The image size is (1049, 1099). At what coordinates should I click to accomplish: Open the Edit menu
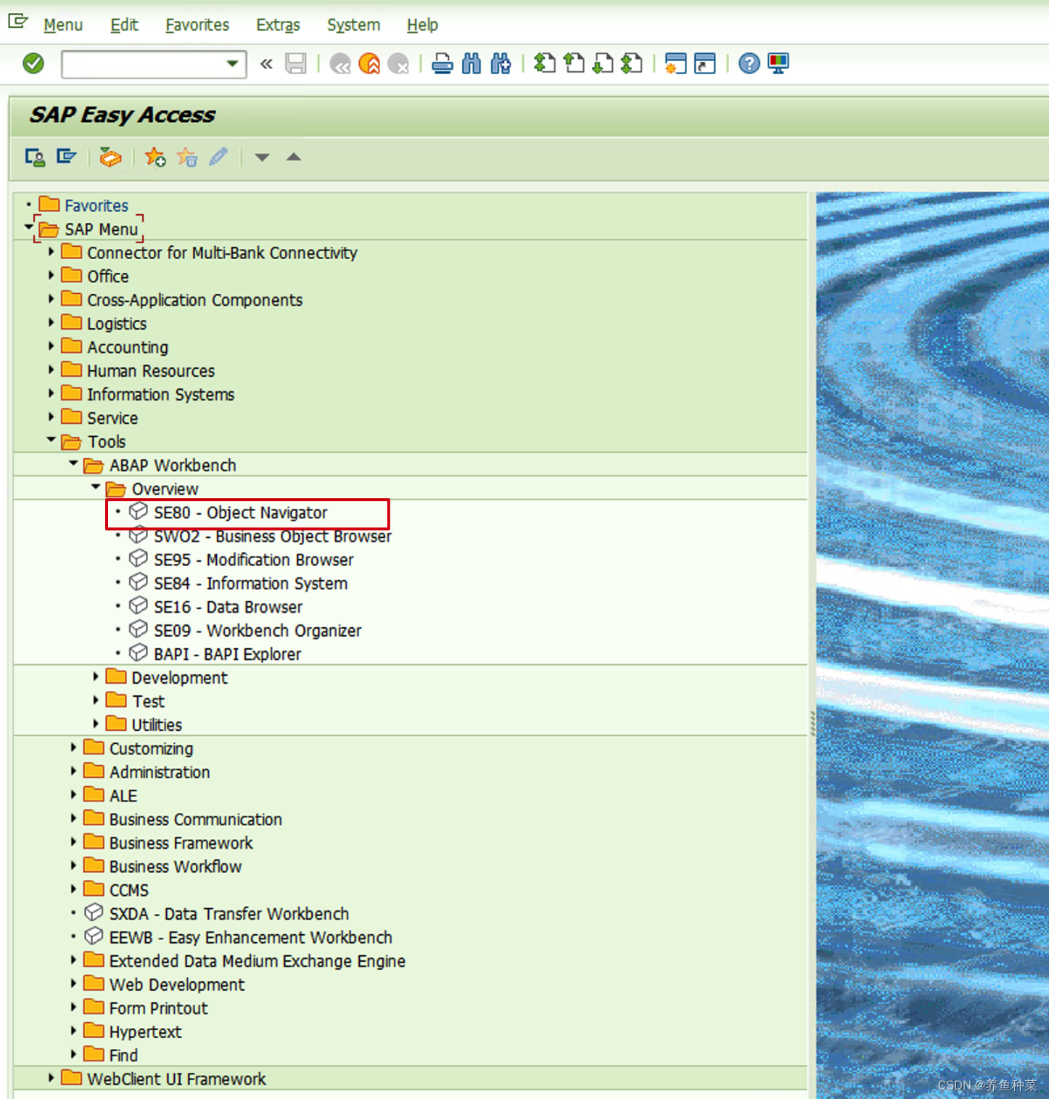click(124, 25)
